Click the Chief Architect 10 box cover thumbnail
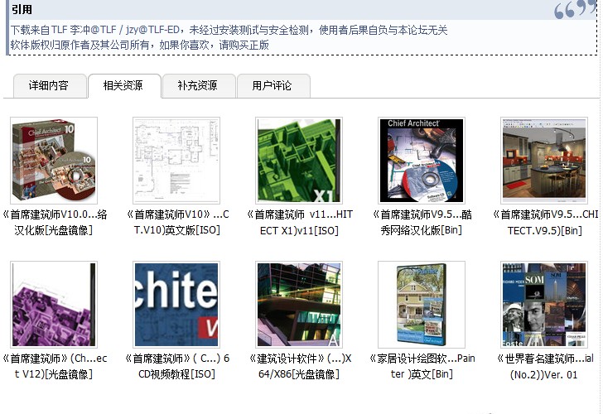The height and width of the screenshot is (414, 603). [54, 161]
